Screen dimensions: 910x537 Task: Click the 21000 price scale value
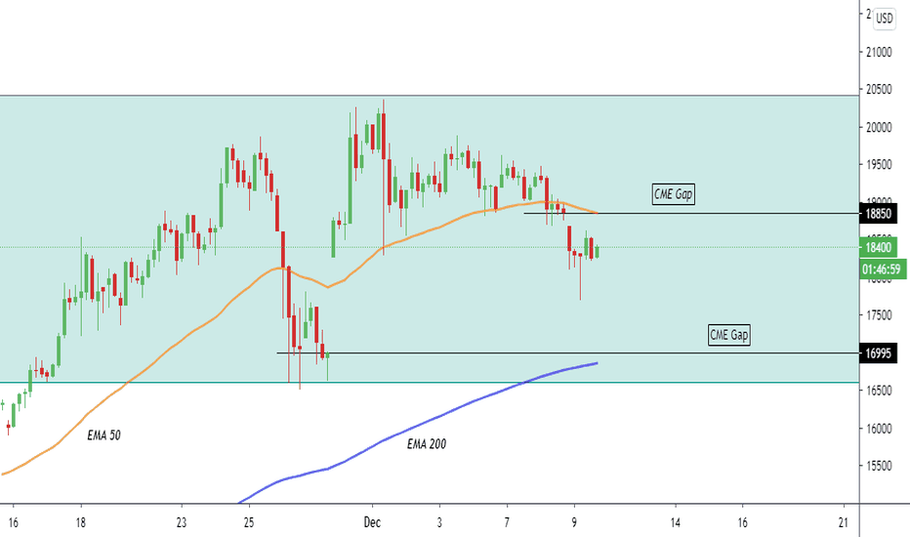(x=879, y=53)
